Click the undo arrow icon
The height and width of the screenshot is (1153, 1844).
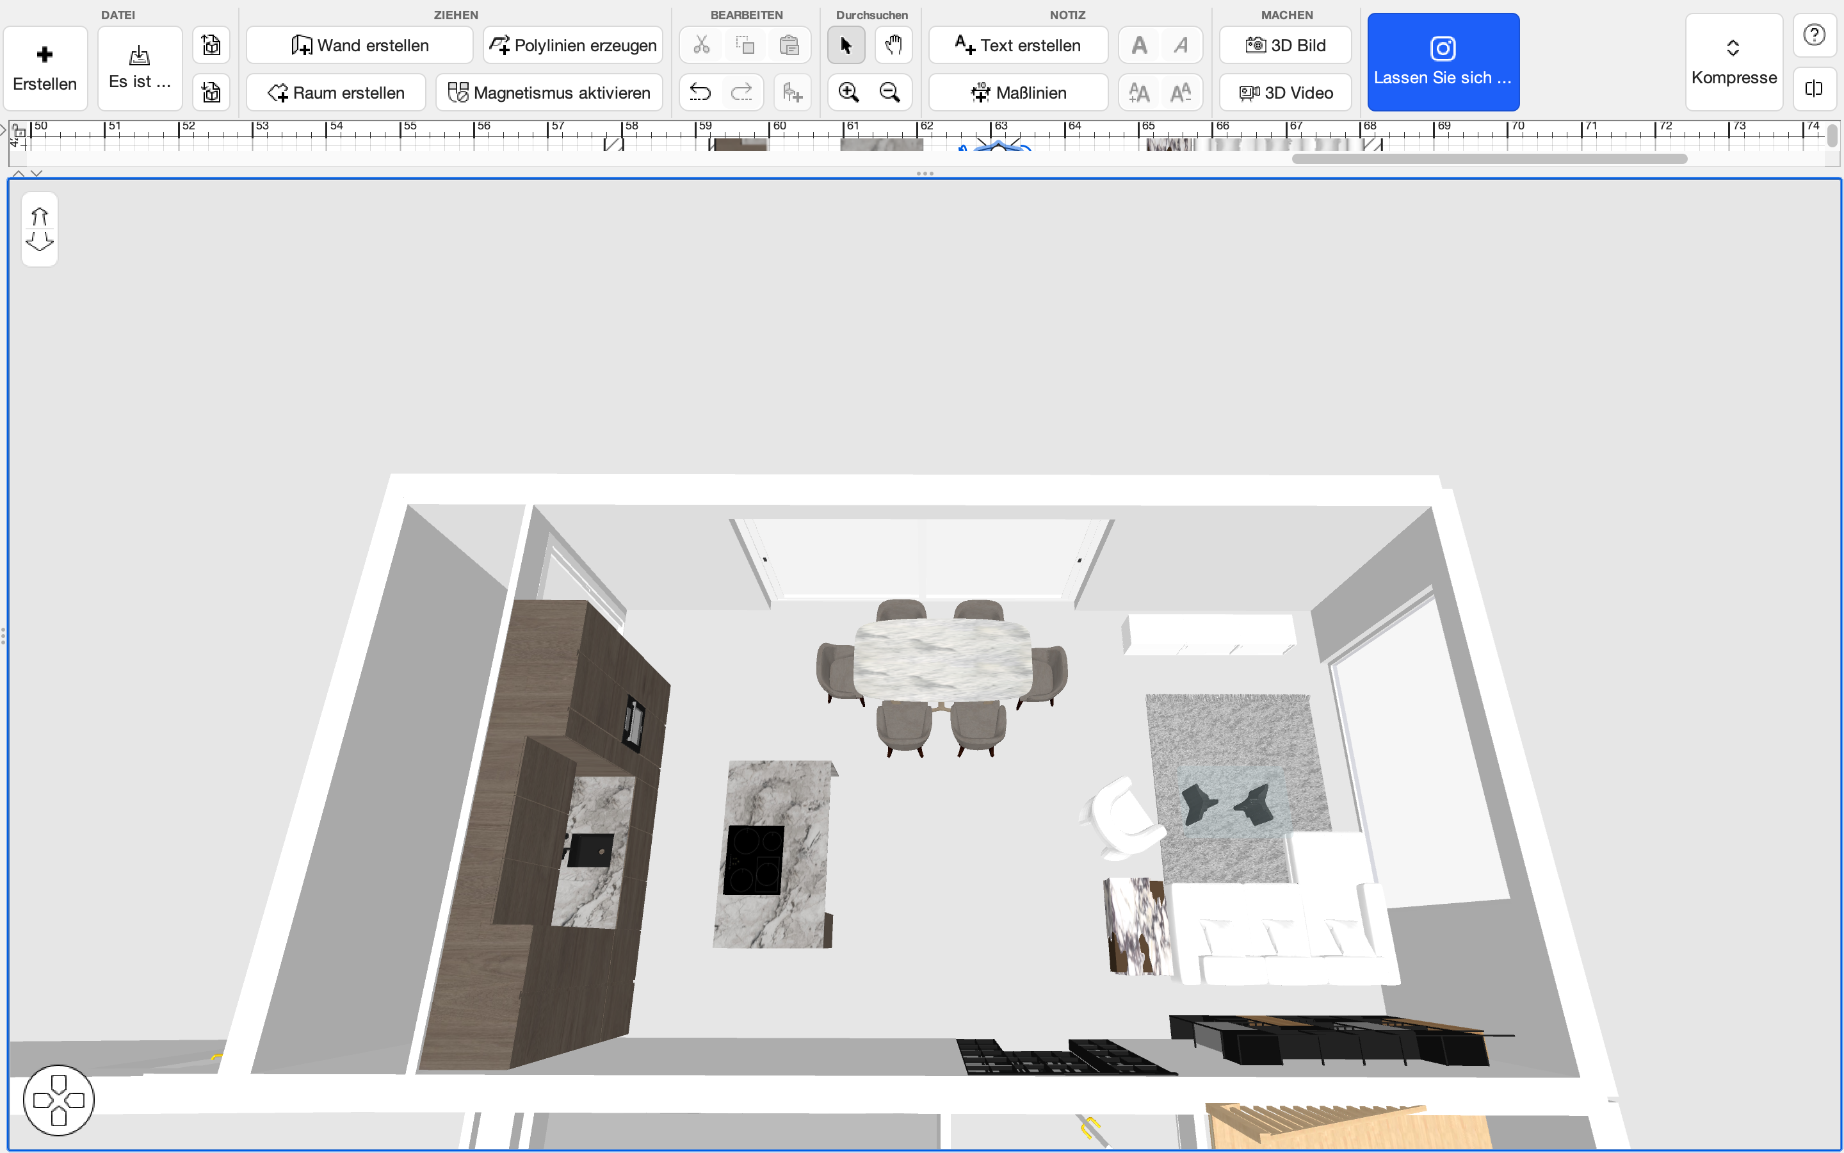[x=699, y=92]
